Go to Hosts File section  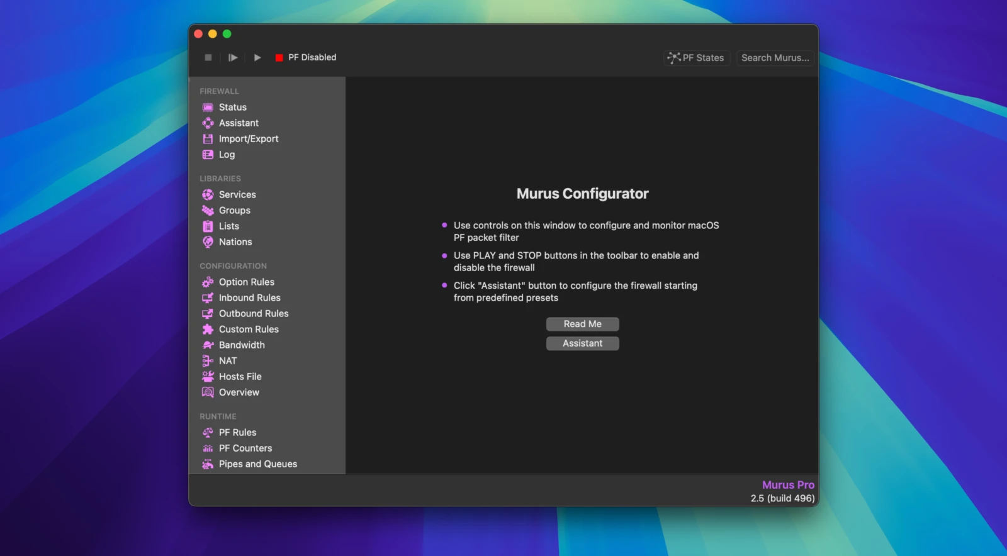[x=240, y=377]
